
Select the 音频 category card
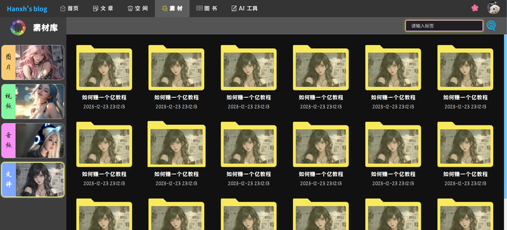(33, 141)
